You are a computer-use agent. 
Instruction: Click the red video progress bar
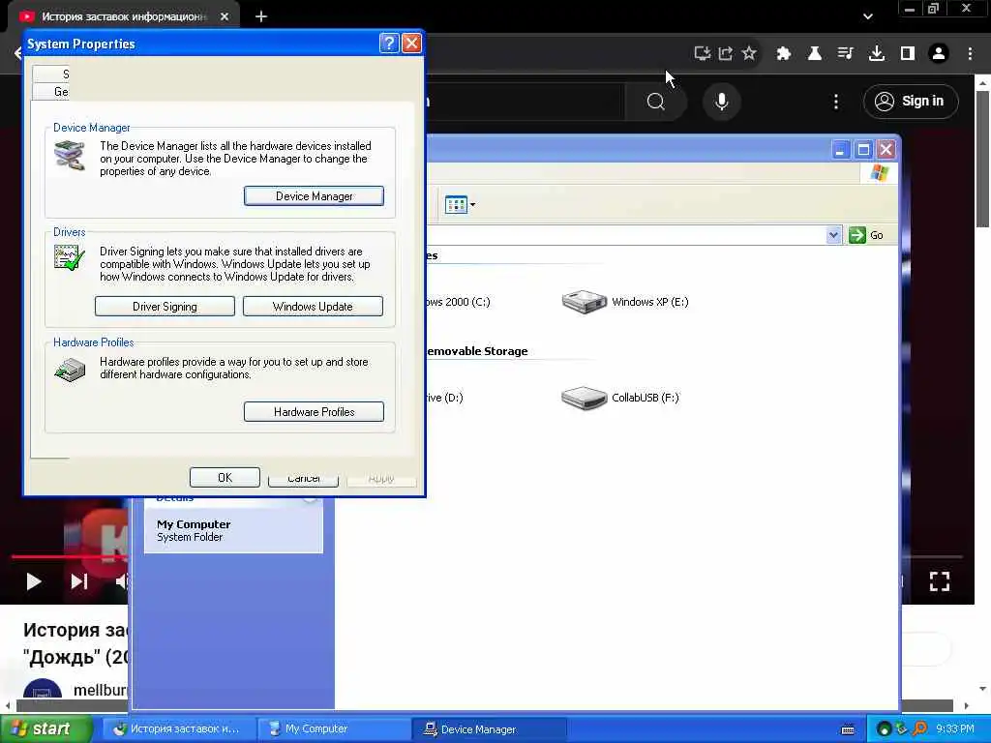pos(70,556)
